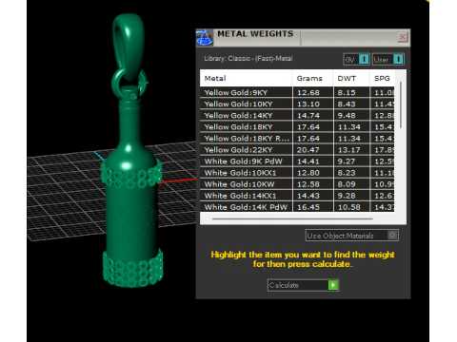Close the Metal Weights dialog
Screen dimensions: 457x342
click(403, 37)
